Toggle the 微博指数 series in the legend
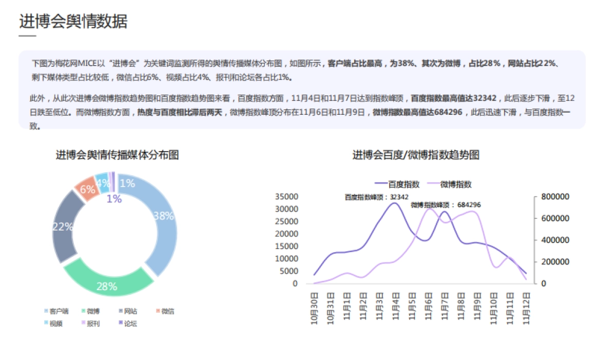This screenshot has width=616, height=346. pyautogui.click(x=434, y=183)
